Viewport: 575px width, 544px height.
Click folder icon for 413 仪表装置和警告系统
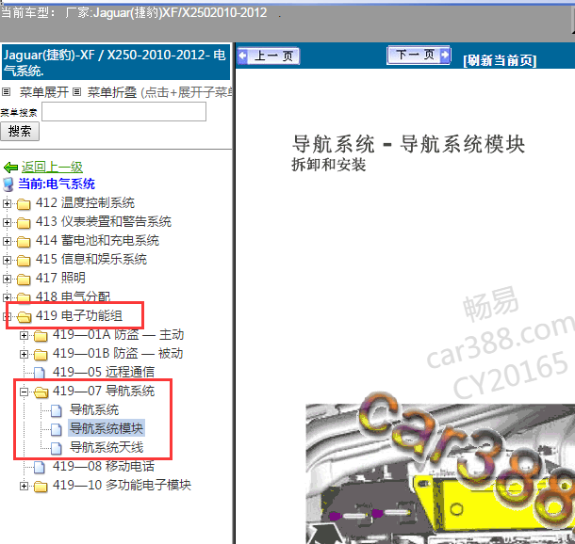coord(24,222)
